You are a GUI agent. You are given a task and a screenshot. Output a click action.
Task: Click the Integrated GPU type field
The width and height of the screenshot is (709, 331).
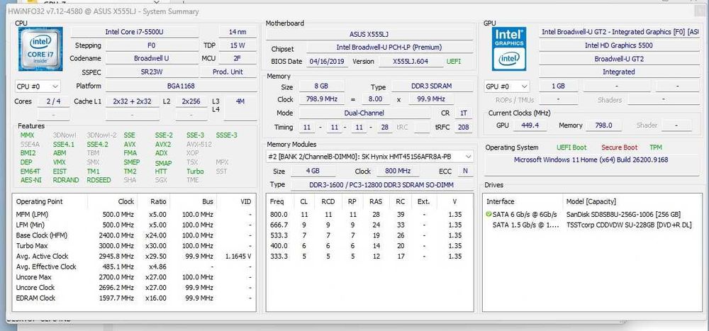[x=618, y=72]
